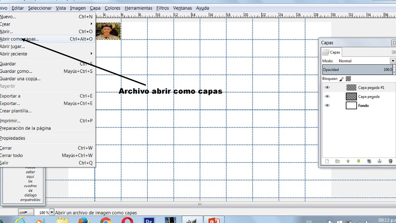The width and height of the screenshot is (396, 223).
Task: Open Google Chrome from the taskbar
Action: coord(106,220)
